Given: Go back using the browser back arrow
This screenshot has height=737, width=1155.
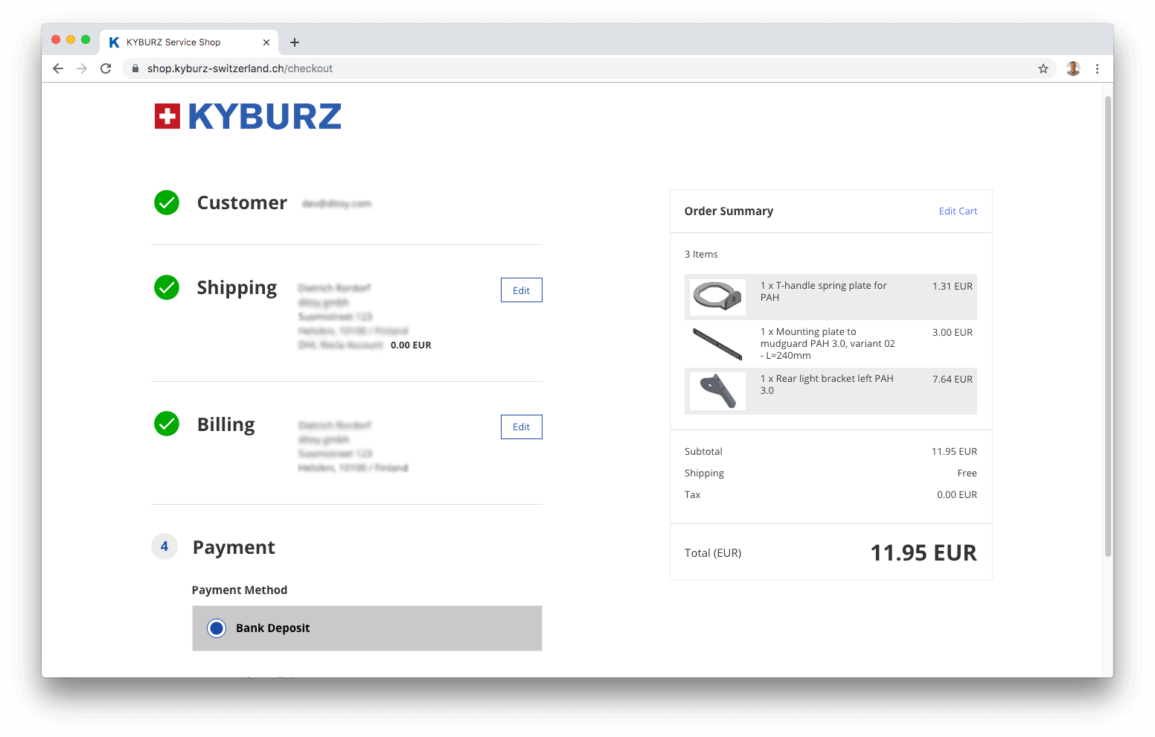Looking at the screenshot, I should pyautogui.click(x=58, y=68).
